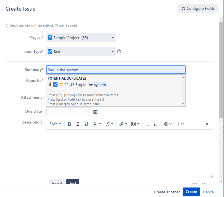Expand the attachment options arrow
This screenshot has width=224, height=197.
(x=138, y=124)
